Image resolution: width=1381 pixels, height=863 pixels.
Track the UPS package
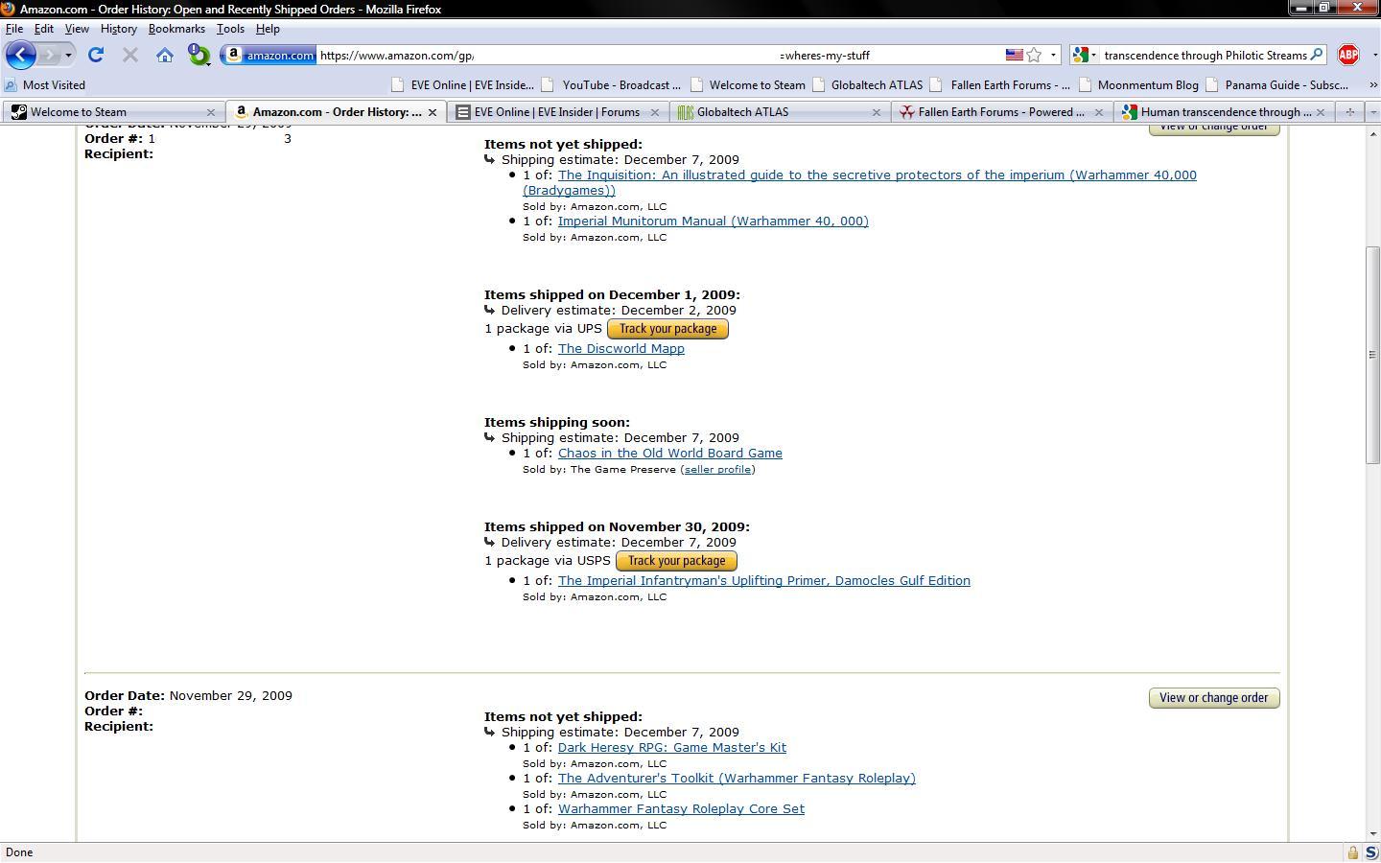pos(667,329)
